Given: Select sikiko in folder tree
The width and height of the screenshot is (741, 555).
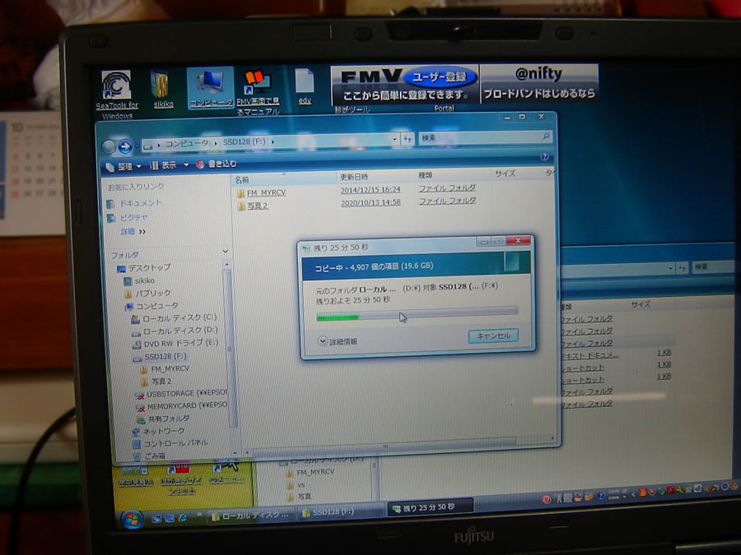Looking at the screenshot, I should pos(139,281).
